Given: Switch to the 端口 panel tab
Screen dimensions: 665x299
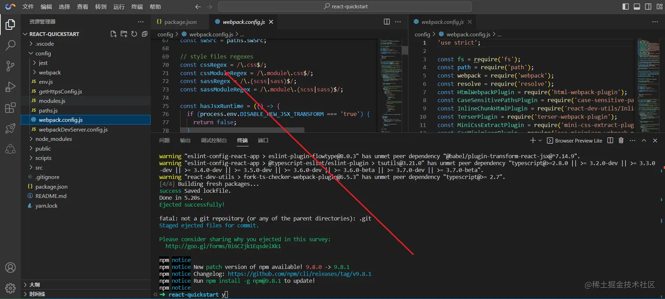Looking at the screenshot, I should click(263, 141).
